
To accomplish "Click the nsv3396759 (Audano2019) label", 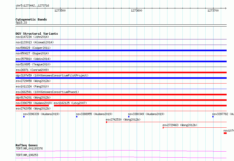I will tap(34, 103).
